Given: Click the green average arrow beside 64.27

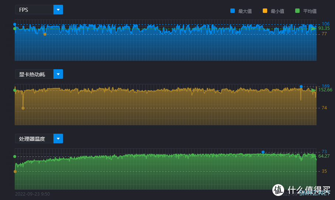Looking at the screenshot, I should pos(313,156).
